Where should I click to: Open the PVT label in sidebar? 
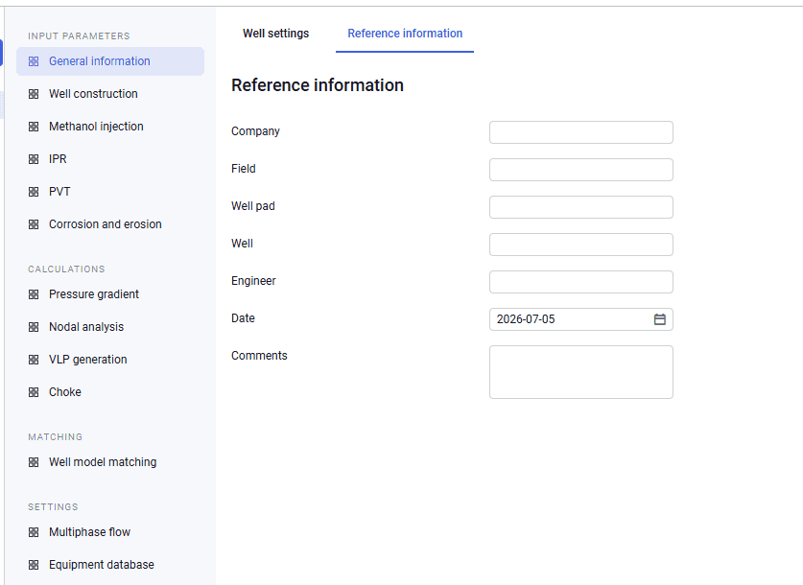(59, 192)
